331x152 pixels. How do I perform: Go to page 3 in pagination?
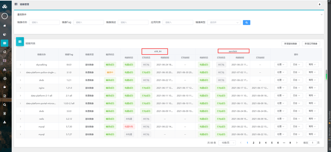coord(260,143)
